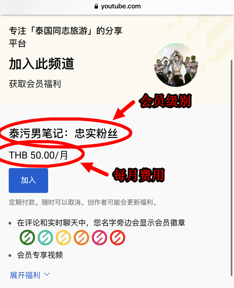Click the THB 50.00/月 price text
The image size is (234, 288).
39,155
